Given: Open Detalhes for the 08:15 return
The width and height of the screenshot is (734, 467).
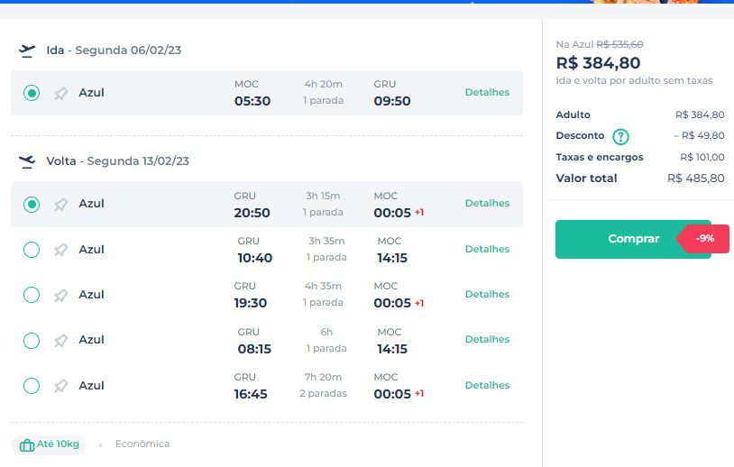Looking at the screenshot, I should tap(487, 339).
